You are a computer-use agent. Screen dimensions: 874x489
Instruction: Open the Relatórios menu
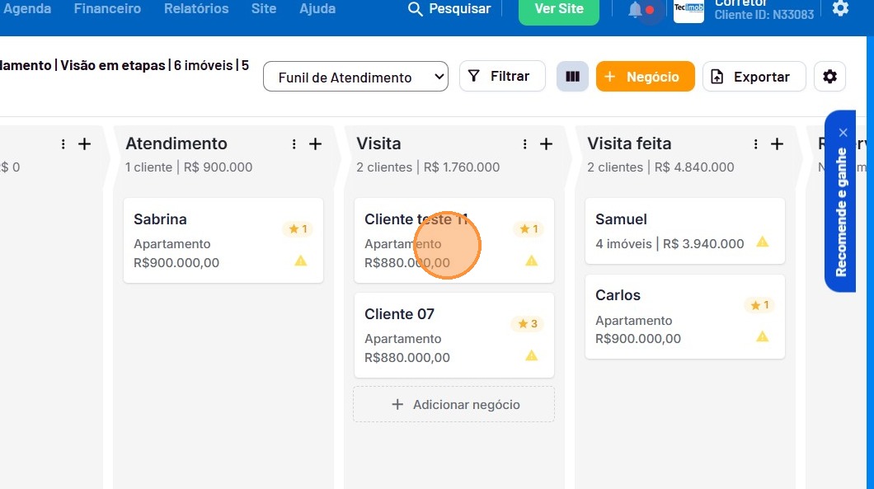pyautogui.click(x=196, y=8)
